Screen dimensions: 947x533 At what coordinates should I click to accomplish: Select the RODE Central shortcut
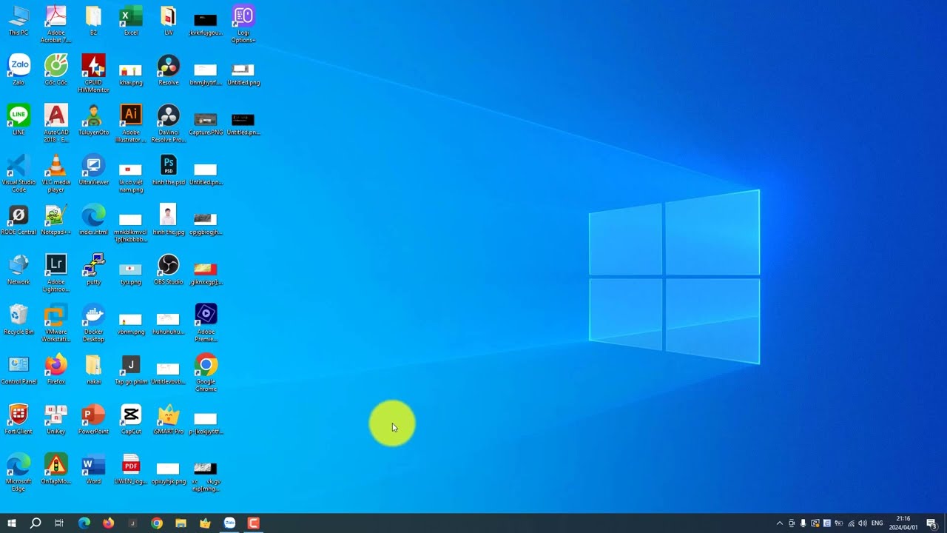(x=18, y=220)
